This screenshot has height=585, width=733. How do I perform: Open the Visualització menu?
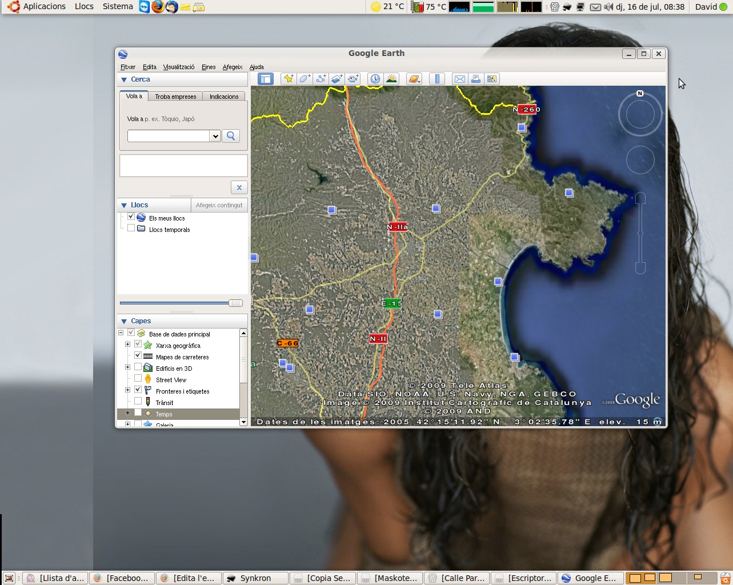coord(178,67)
